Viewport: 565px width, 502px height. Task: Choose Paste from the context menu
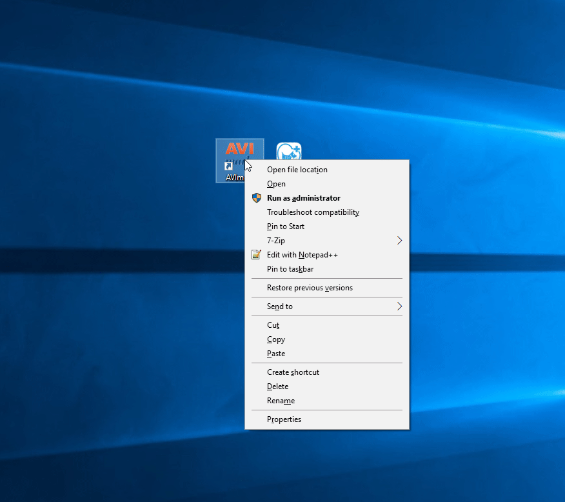pyautogui.click(x=327, y=354)
